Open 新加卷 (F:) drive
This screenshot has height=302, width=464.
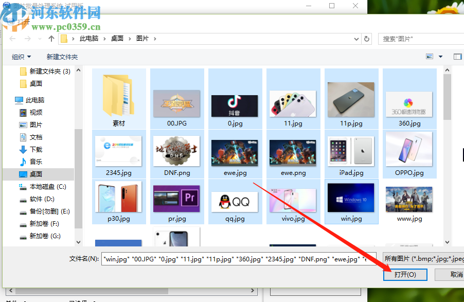40,224
